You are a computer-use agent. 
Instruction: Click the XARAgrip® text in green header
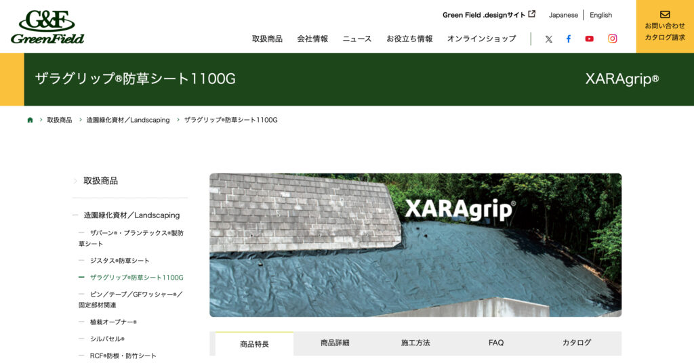coord(622,79)
